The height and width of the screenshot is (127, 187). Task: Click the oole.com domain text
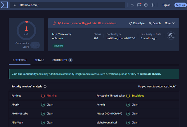click(x=58, y=38)
